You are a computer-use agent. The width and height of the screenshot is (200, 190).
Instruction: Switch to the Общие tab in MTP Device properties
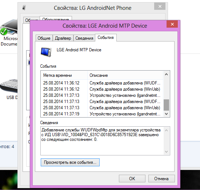click(x=44, y=38)
